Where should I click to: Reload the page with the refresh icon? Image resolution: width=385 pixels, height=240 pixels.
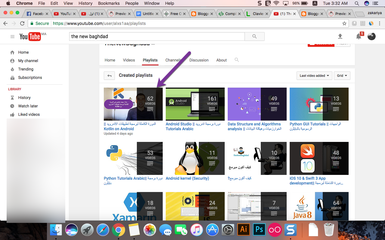[x=22, y=23]
